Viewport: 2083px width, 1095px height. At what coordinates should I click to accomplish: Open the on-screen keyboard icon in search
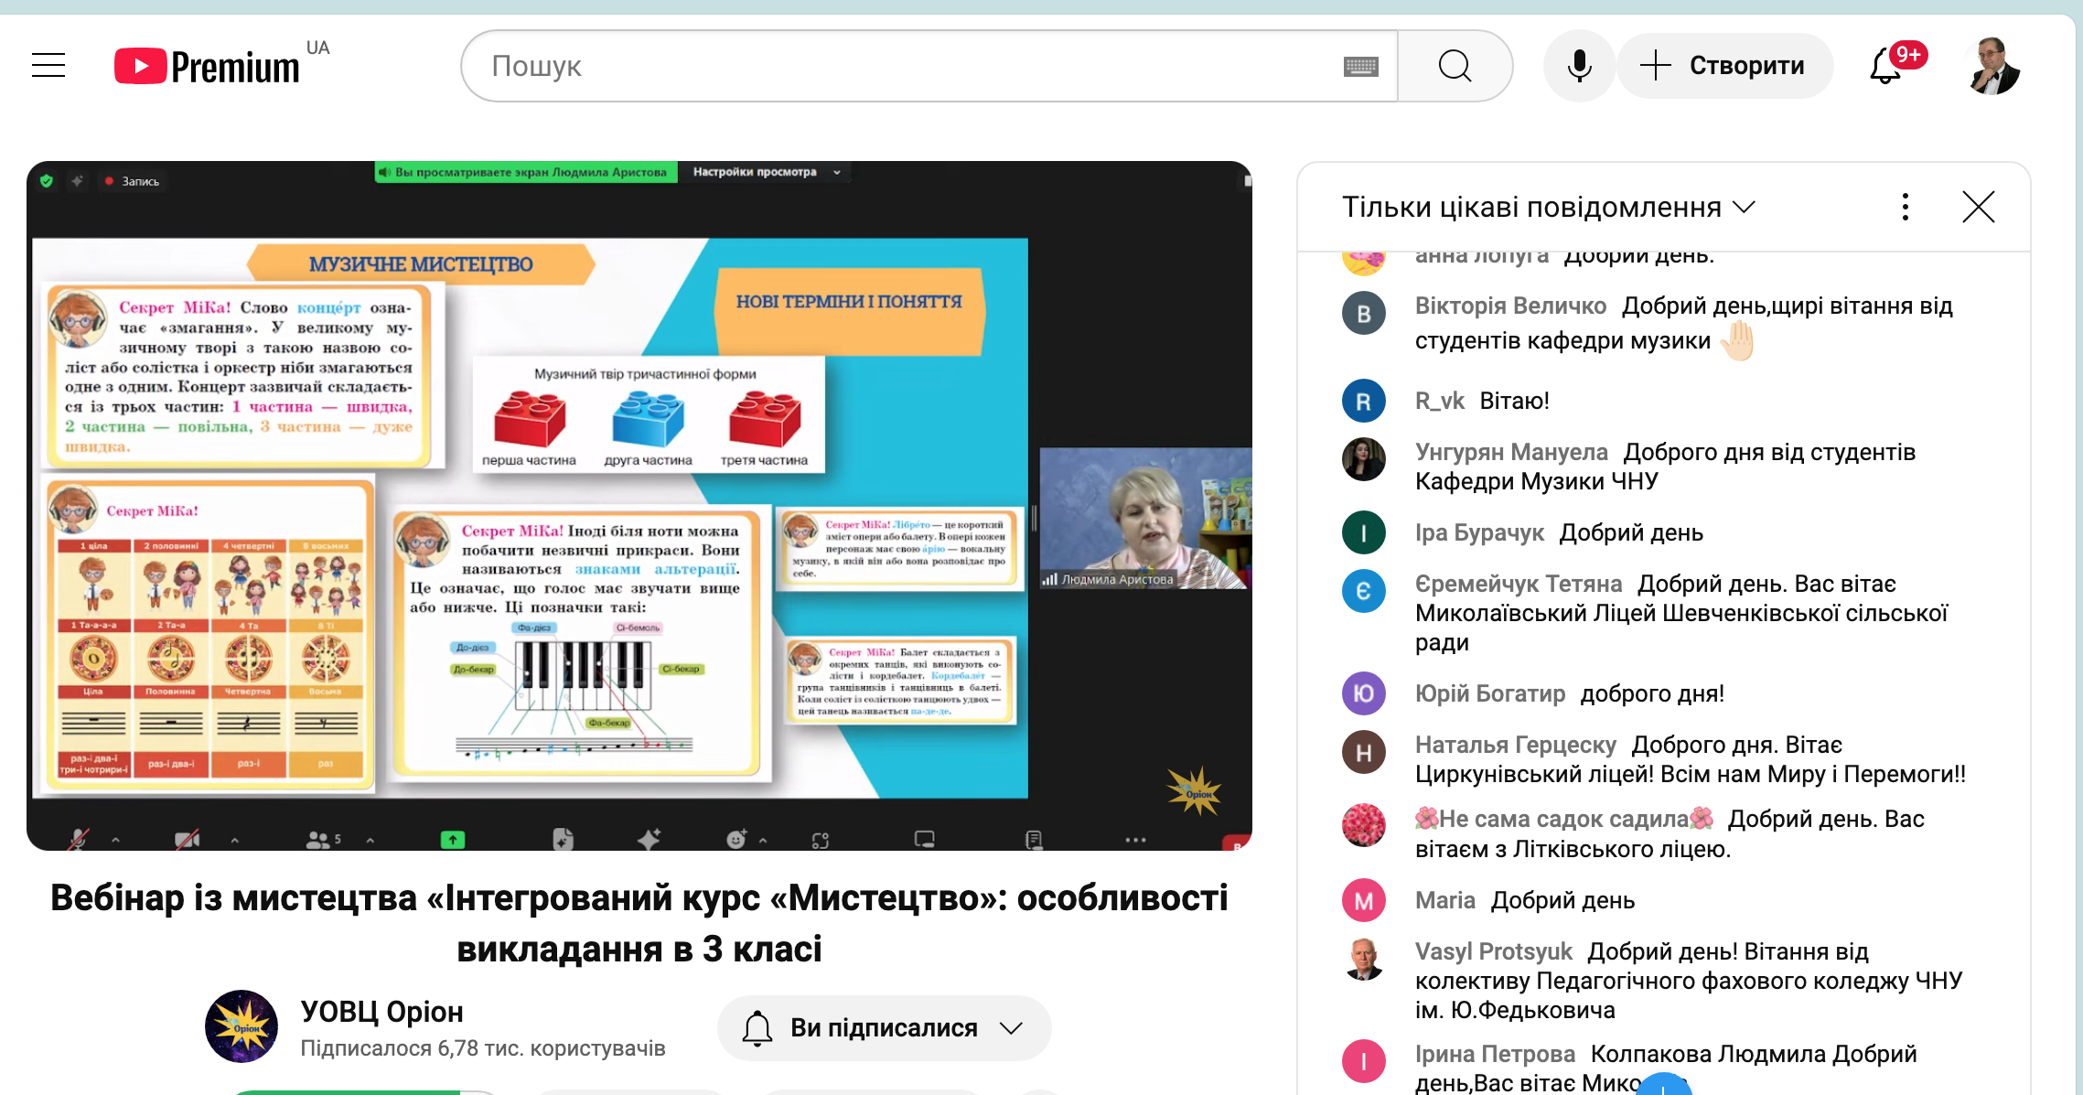[x=1360, y=66]
